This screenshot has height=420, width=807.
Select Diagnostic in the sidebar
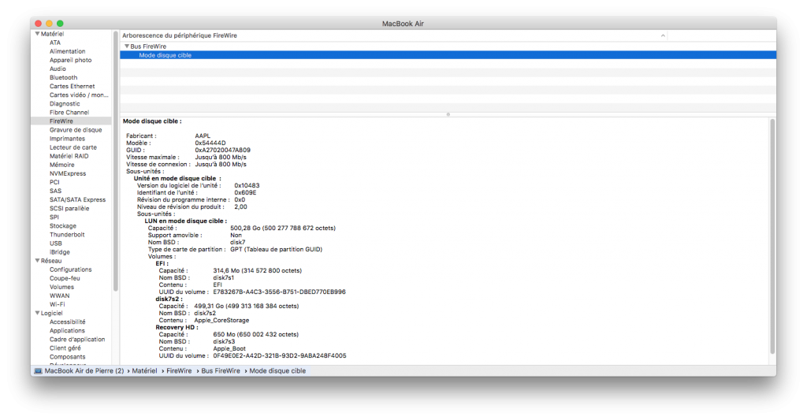65,104
